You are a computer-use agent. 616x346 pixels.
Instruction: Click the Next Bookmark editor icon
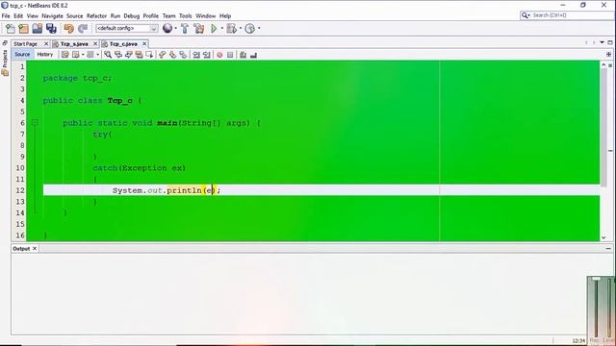click(172, 55)
